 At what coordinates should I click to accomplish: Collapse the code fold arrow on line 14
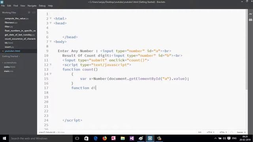(x=51, y=74)
